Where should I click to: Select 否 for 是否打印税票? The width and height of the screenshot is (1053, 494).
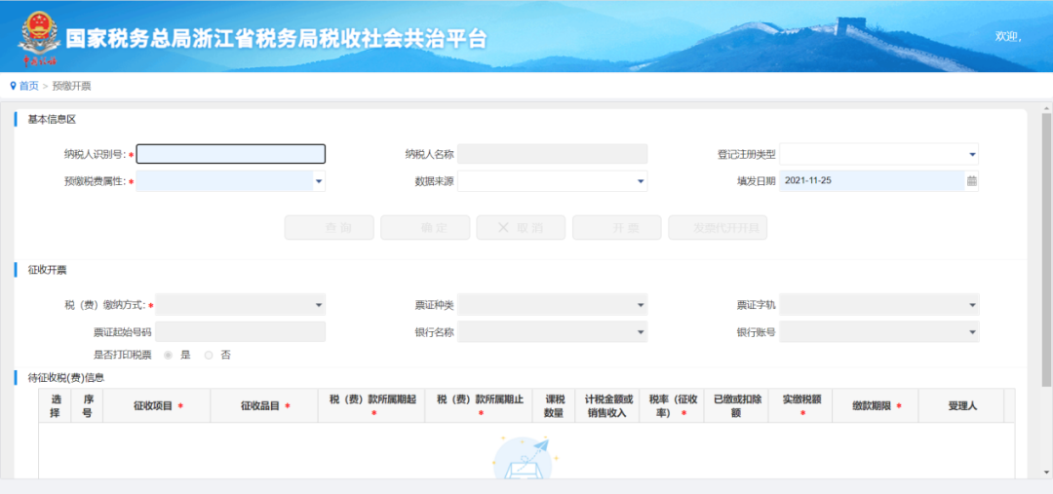click(x=209, y=355)
